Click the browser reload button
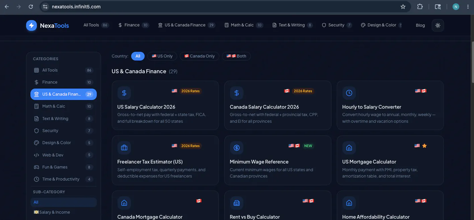474x220 pixels. click(31, 7)
